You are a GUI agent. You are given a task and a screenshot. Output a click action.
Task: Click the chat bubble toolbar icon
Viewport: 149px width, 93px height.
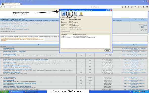143,7
